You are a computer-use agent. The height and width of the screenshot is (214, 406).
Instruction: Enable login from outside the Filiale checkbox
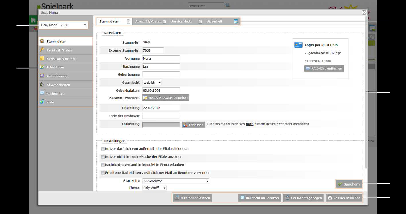tap(103, 149)
